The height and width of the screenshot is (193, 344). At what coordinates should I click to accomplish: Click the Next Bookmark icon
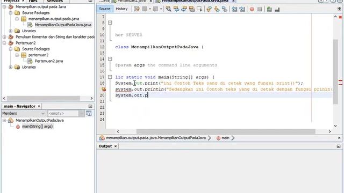pyautogui.click(x=217, y=9)
